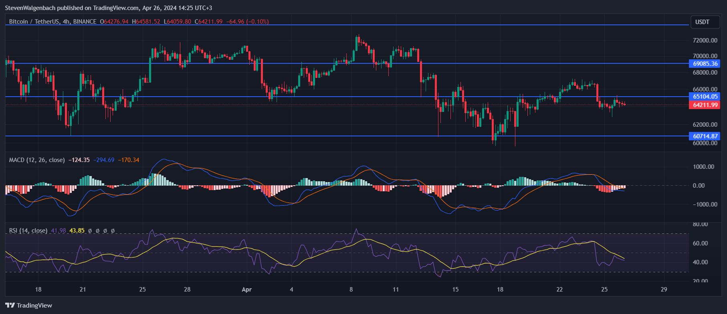Click the TradingView logo
Screen dimensions: 727x314
(x=29, y=305)
